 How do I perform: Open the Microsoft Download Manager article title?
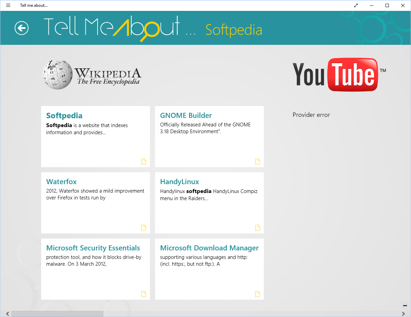pos(209,248)
